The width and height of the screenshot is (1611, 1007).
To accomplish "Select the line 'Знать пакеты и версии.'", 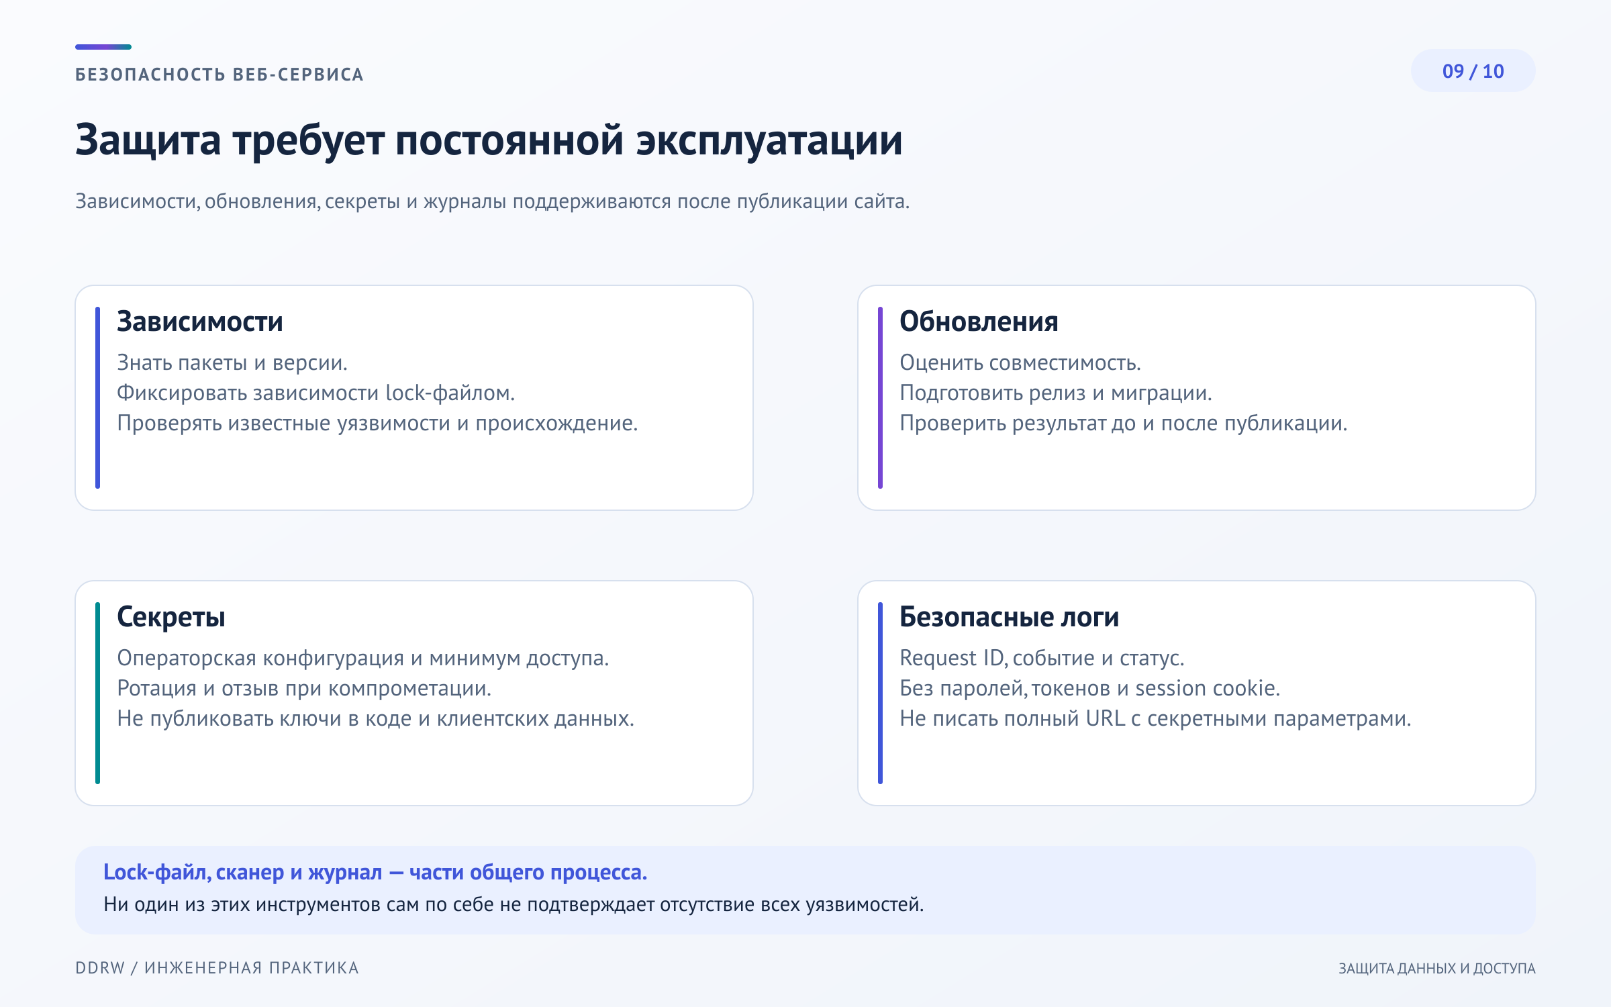I will 232,363.
